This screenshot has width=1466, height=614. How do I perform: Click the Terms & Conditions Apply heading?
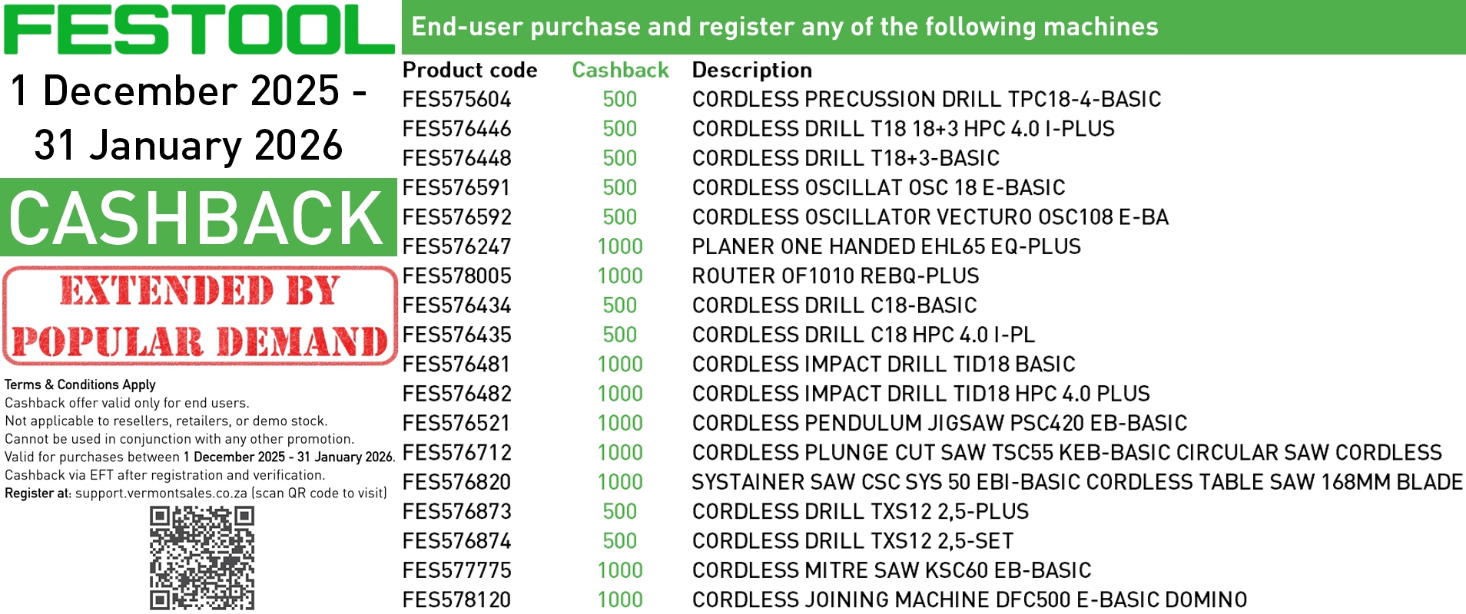click(80, 385)
